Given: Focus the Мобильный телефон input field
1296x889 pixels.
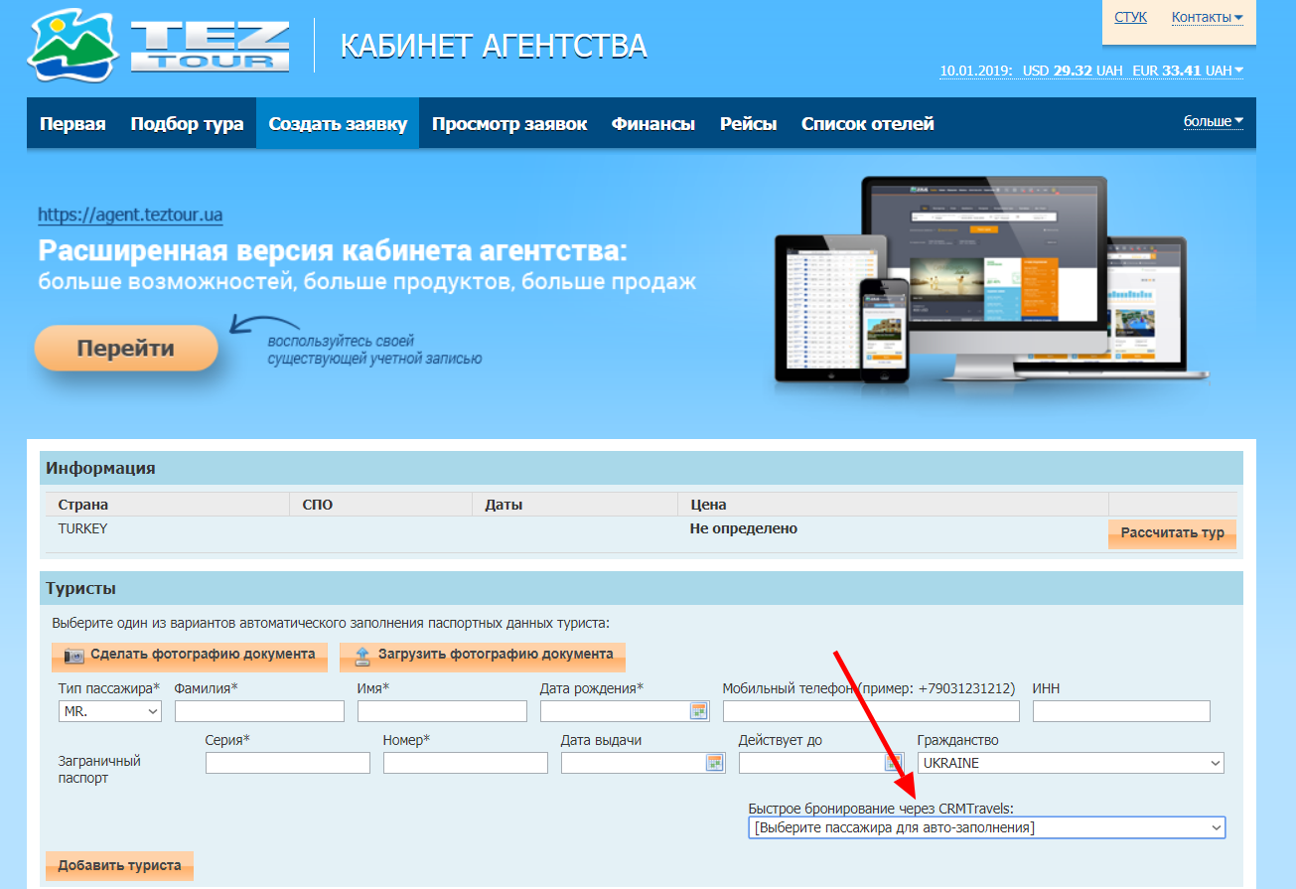Looking at the screenshot, I should pos(871,711).
